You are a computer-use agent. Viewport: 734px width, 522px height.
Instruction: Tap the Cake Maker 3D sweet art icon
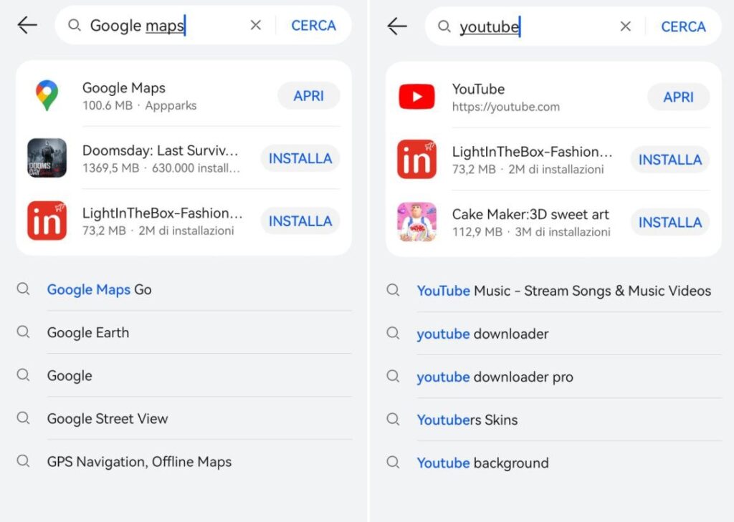(416, 222)
